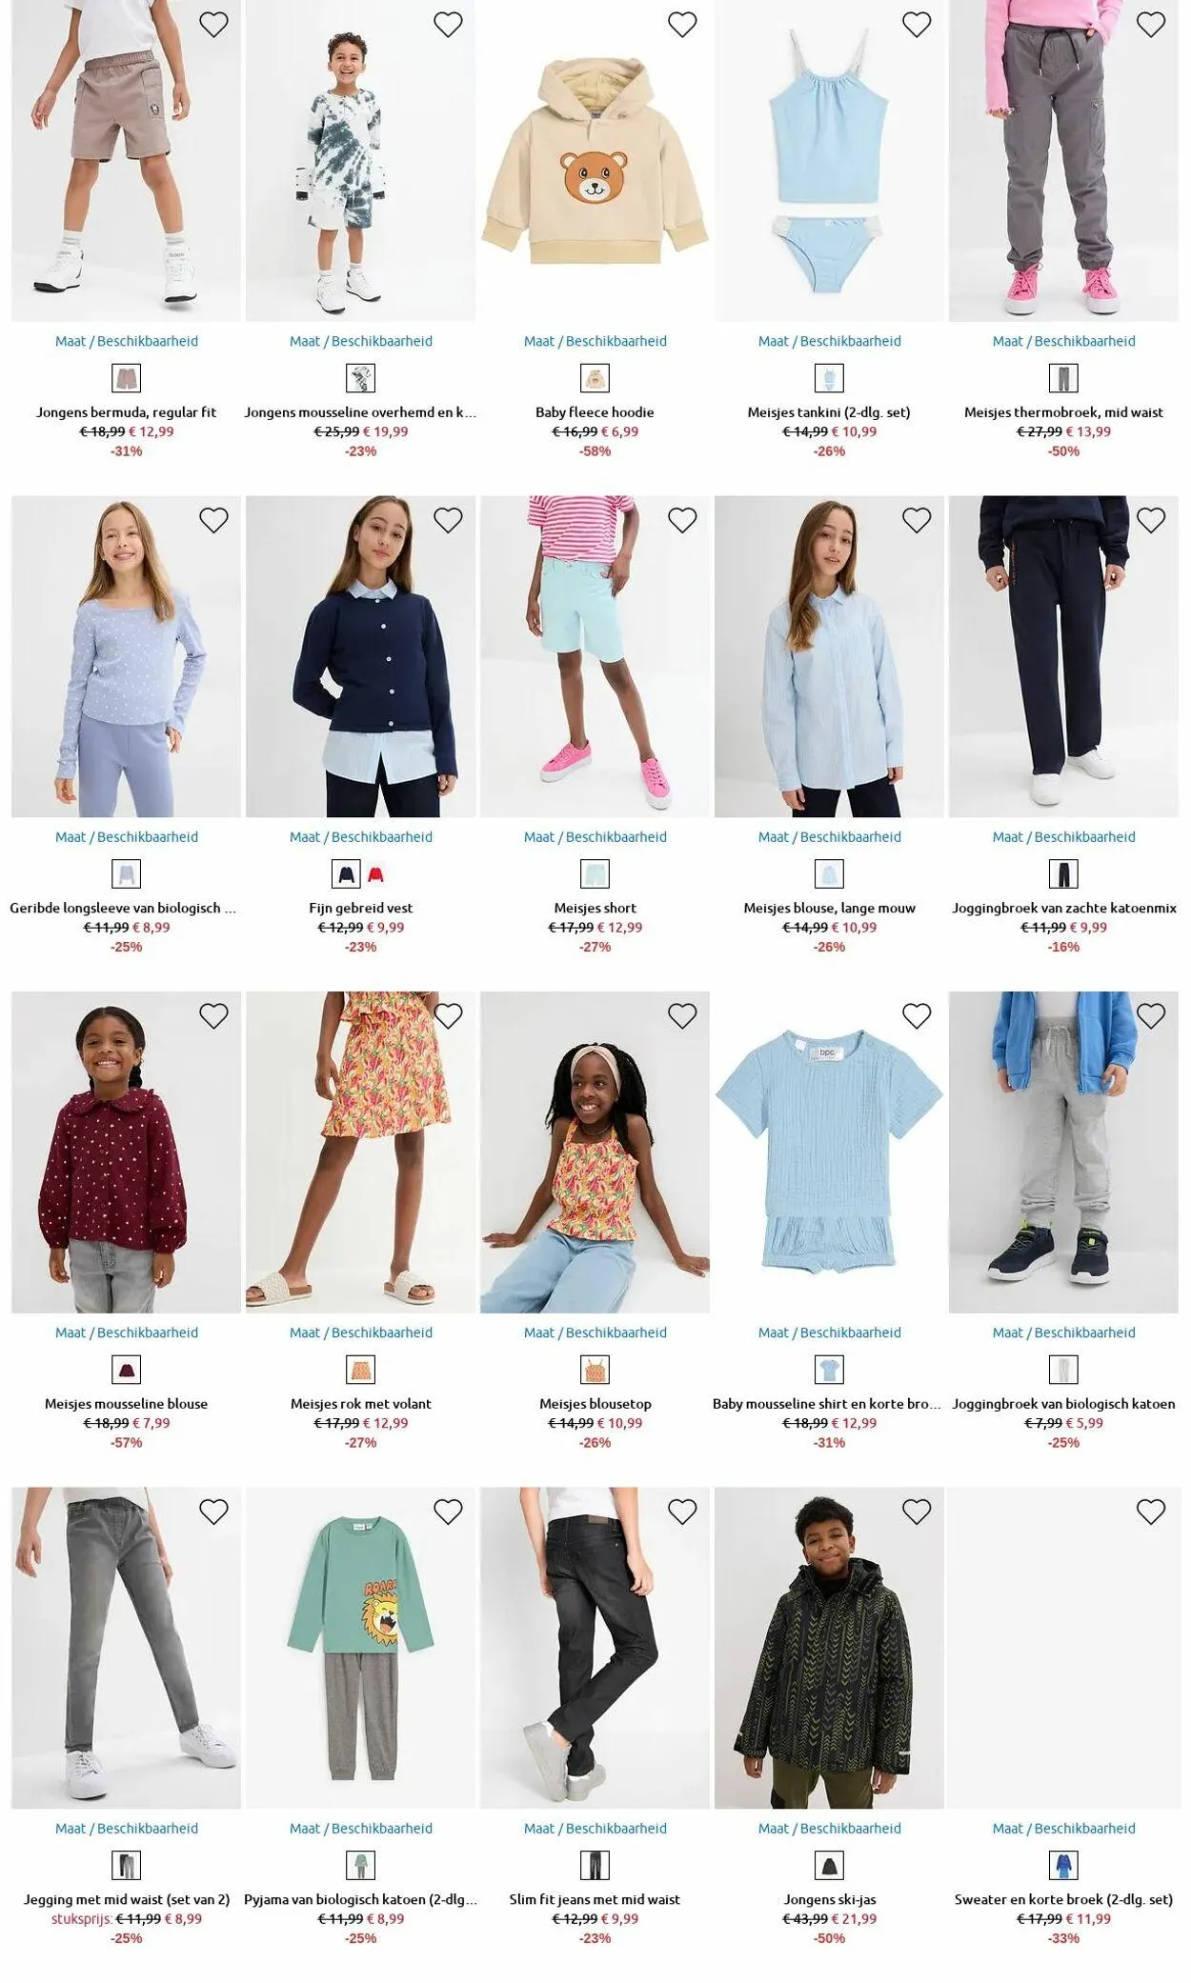Toggle favorite on Meisjes rok met volant
The height and width of the screenshot is (1983, 1191).
[x=448, y=1016]
